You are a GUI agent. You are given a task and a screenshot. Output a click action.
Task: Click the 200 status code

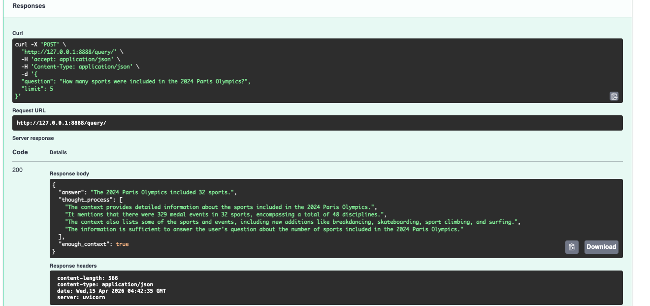[17, 170]
